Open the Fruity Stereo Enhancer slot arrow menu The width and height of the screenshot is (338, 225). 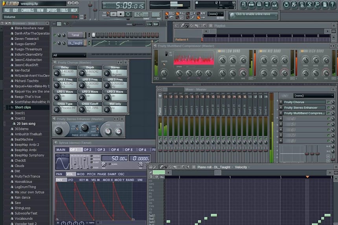tap(281, 108)
